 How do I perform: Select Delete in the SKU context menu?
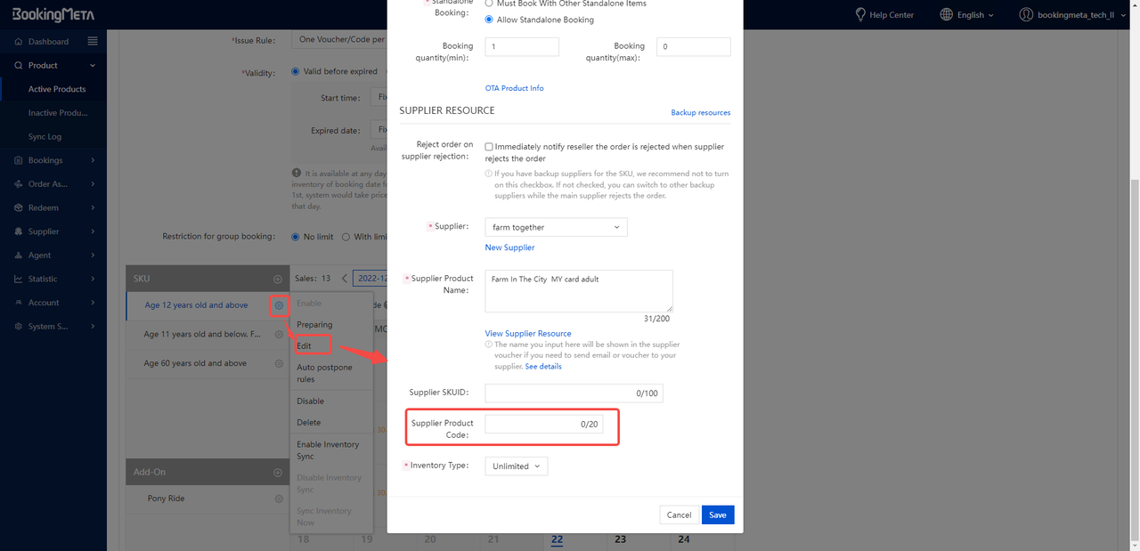pos(308,423)
